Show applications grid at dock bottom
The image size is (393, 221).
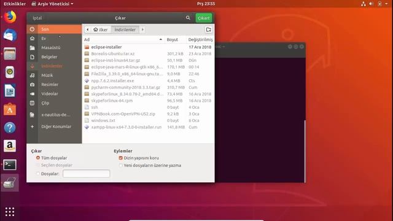point(10,212)
